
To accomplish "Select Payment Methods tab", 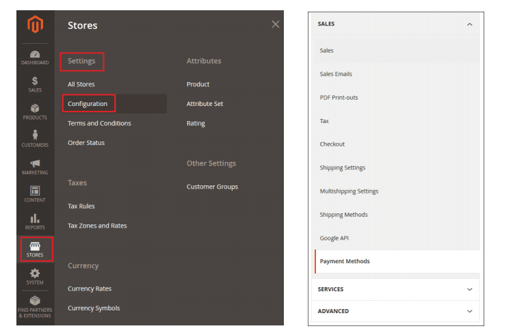I will point(397,261).
